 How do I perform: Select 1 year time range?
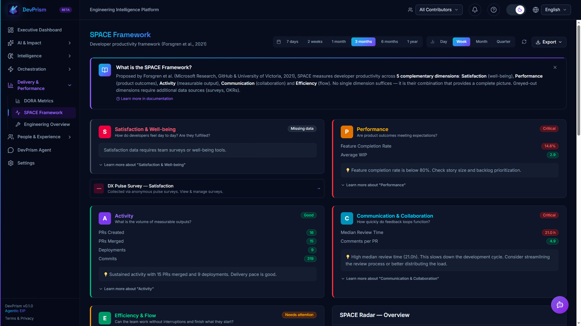412,42
